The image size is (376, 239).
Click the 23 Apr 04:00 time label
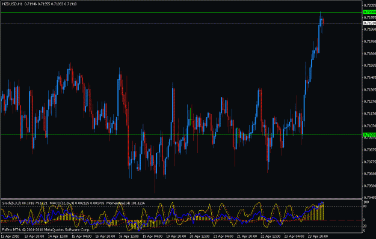294,237
